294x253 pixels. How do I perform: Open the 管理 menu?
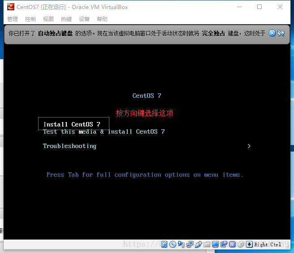tap(13, 19)
